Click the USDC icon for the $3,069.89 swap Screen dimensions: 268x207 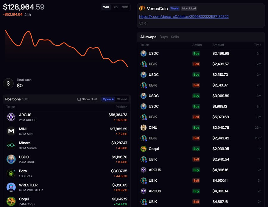pos(144,96)
